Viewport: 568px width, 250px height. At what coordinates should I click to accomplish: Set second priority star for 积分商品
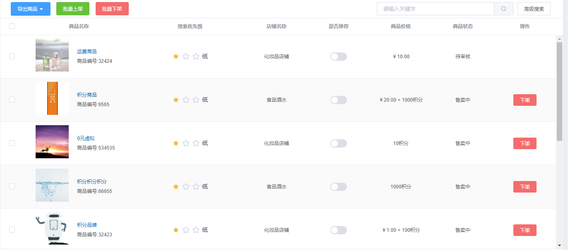tap(186, 100)
